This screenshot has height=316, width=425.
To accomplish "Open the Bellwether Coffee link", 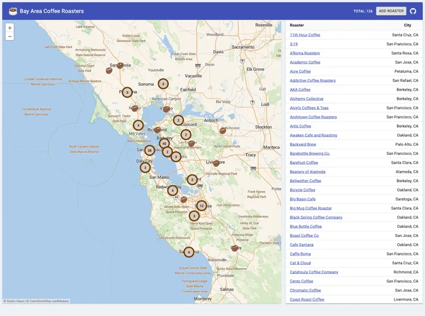I will (305, 181).
